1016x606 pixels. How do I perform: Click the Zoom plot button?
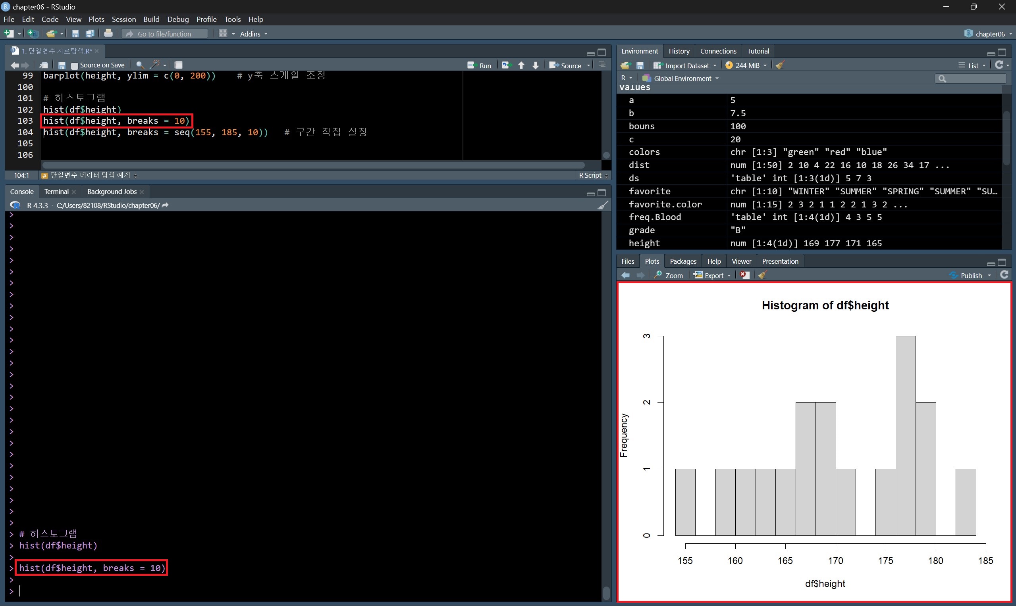pyautogui.click(x=669, y=275)
